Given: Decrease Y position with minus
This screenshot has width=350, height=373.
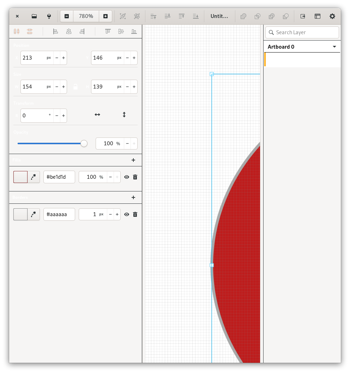Looking at the screenshot, I should pos(127,58).
